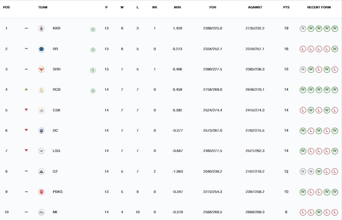Screen dimensions: 342x220
Task: Click the red down arrow for CSK
Action: click(26, 110)
